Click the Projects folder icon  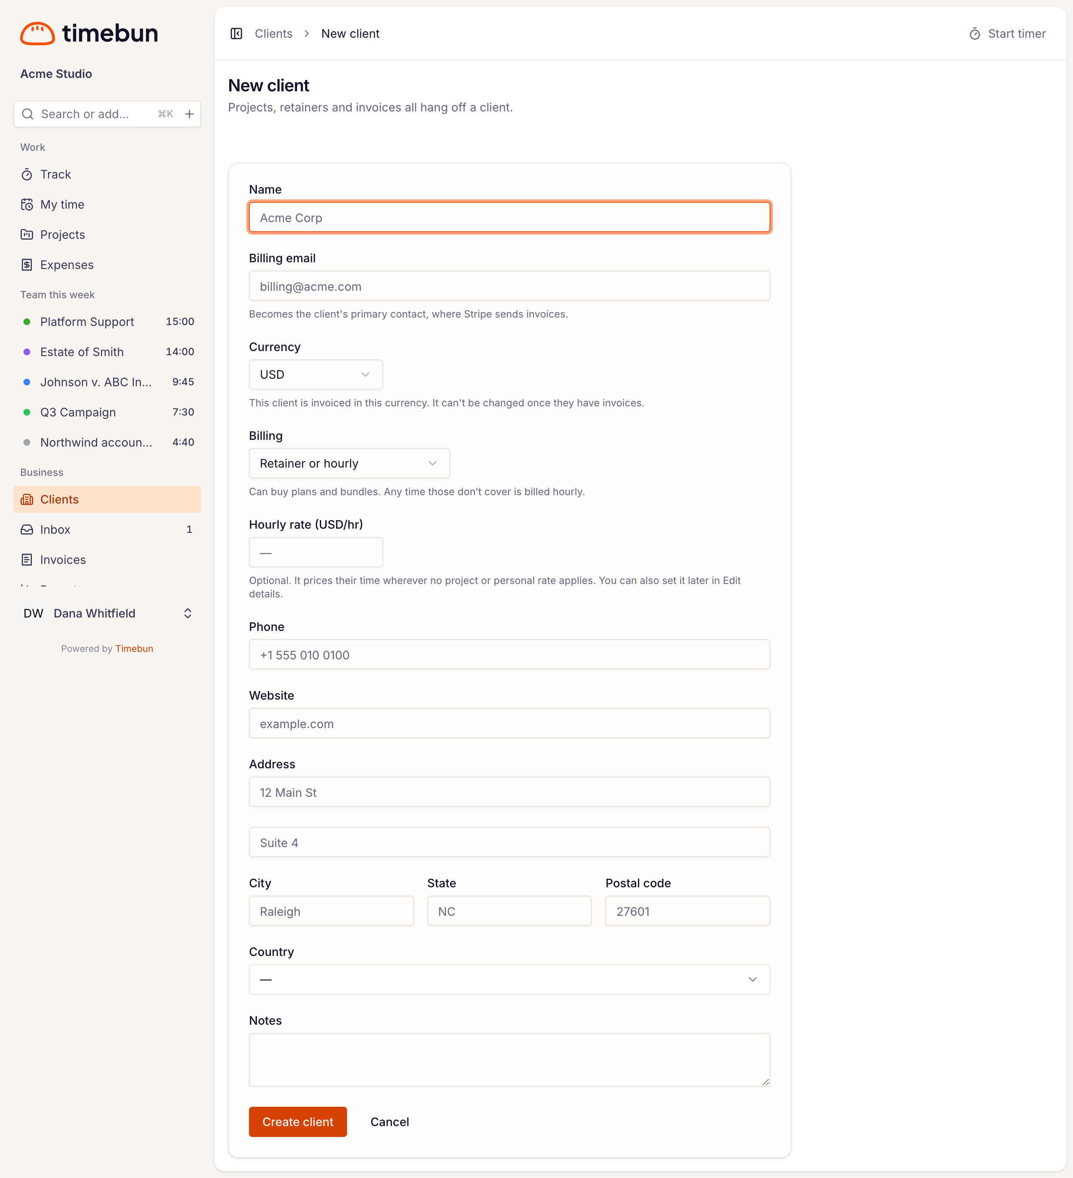pyautogui.click(x=27, y=235)
